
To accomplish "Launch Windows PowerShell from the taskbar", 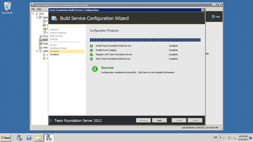I will pos(29,138).
